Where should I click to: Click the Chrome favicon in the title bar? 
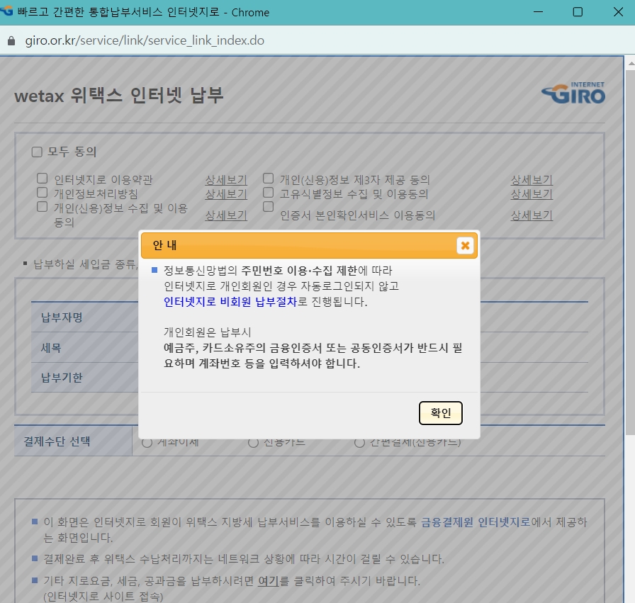click(6, 11)
